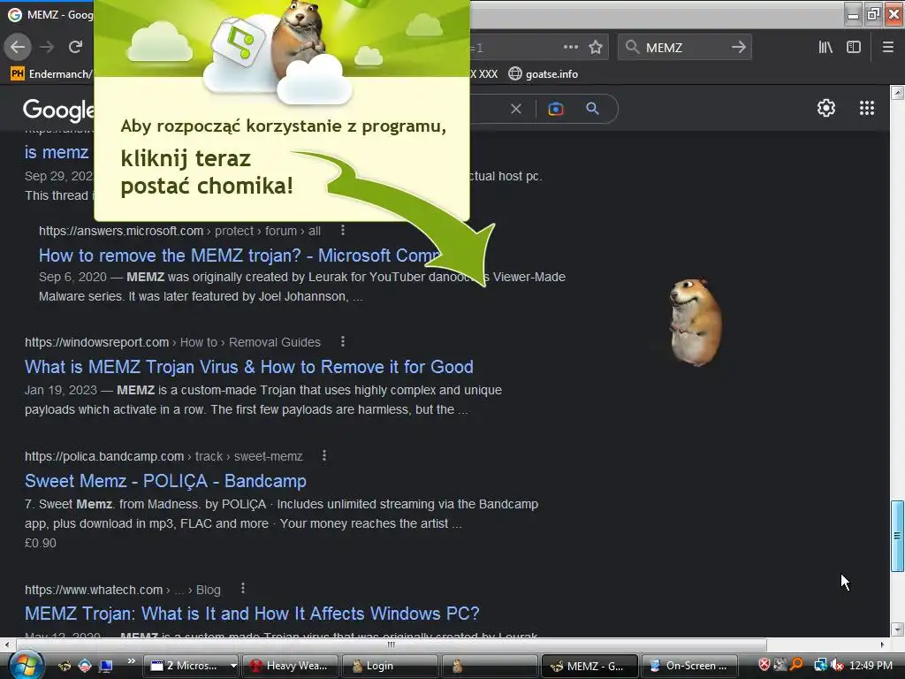Click the 'MEMZ - Goog' browser tab
905x679 pixels.
point(49,14)
